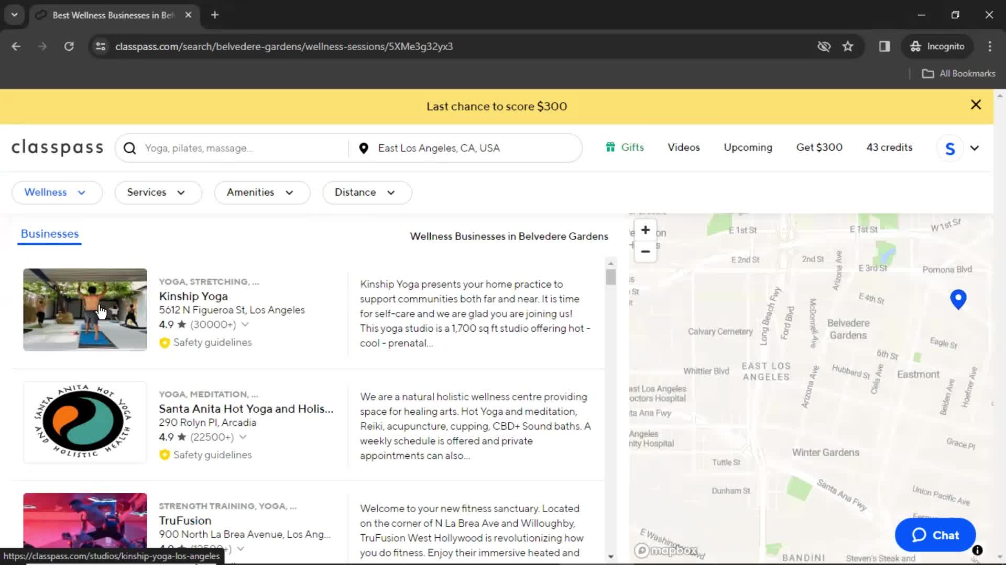Click the safety guidelines shield icon for Kinship Yoga
Viewport: 1006px width, 565px height.
point(165,342)
